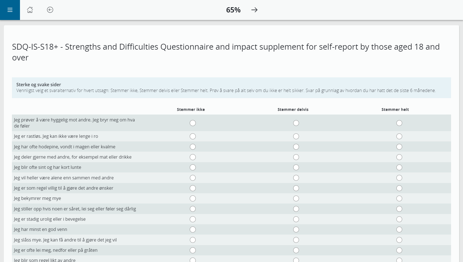Select 'Stemmer ikke' for fighting a lot
The image size is (463, 262).
(x=193, y=240)
